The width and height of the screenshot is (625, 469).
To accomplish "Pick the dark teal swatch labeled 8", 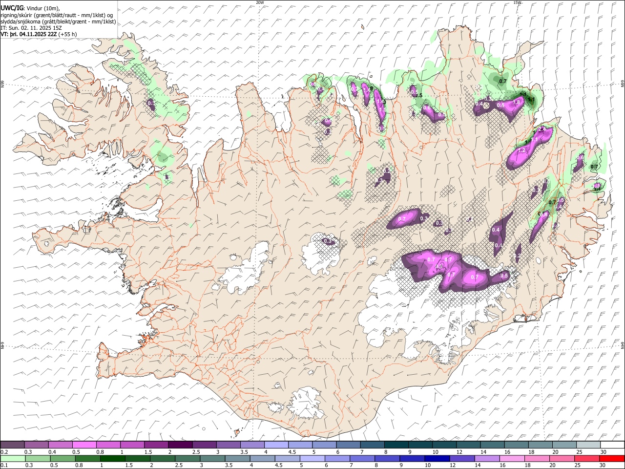I will click(396, 445).
